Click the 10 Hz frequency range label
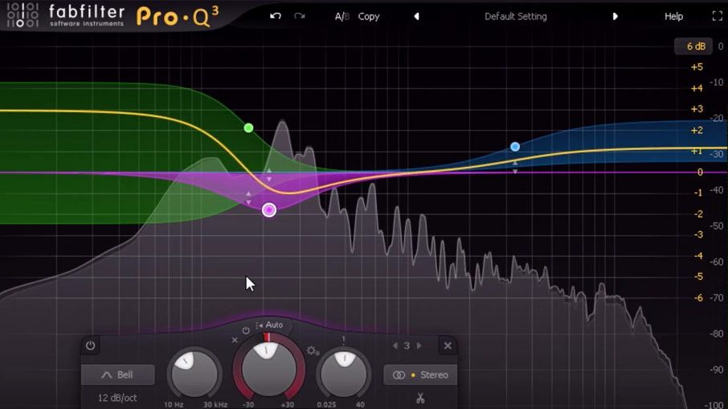Image resolution: width=728 pixels, height=409 pixels. click(x=174, y=404)
